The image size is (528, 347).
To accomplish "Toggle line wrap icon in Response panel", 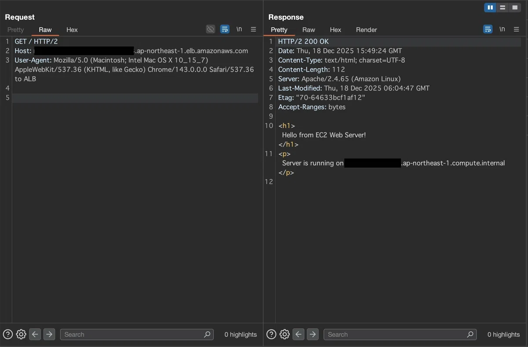I will point(488,29).
